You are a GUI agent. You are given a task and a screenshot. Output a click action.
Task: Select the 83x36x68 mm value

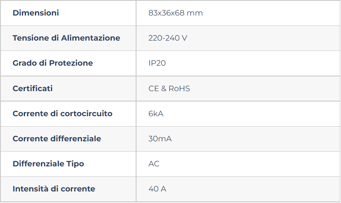point(175,13)
